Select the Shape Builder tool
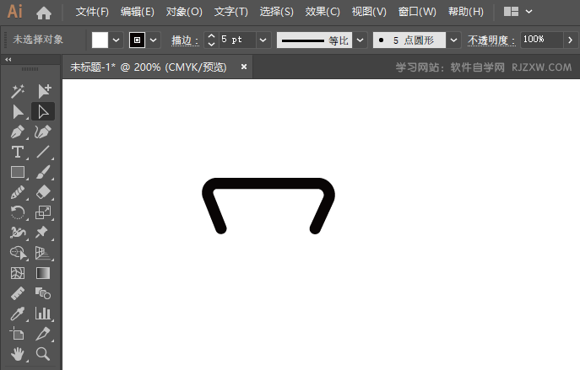Screen dimensions: 580x370 point(18,254)
